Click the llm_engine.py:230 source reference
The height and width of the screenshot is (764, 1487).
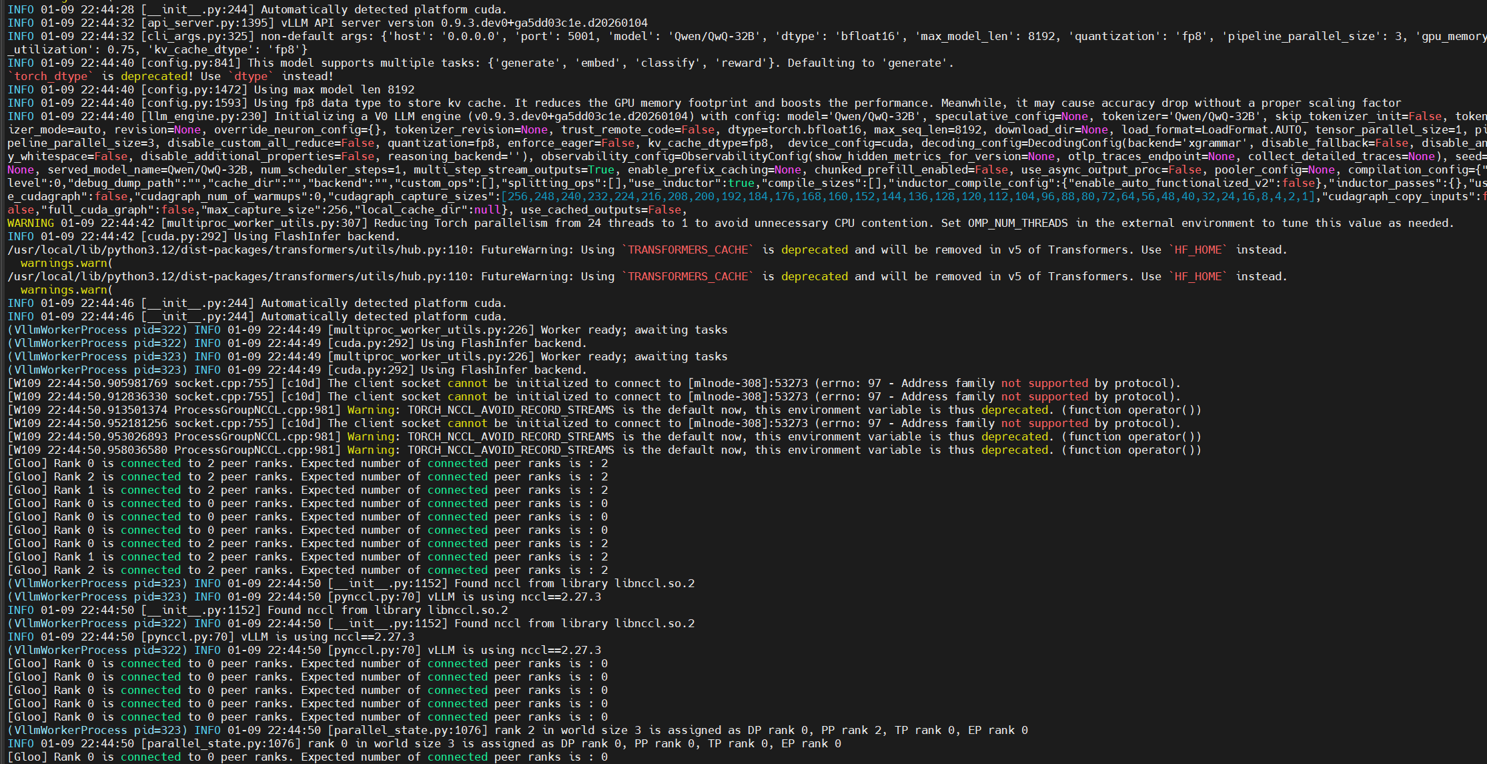203,116
